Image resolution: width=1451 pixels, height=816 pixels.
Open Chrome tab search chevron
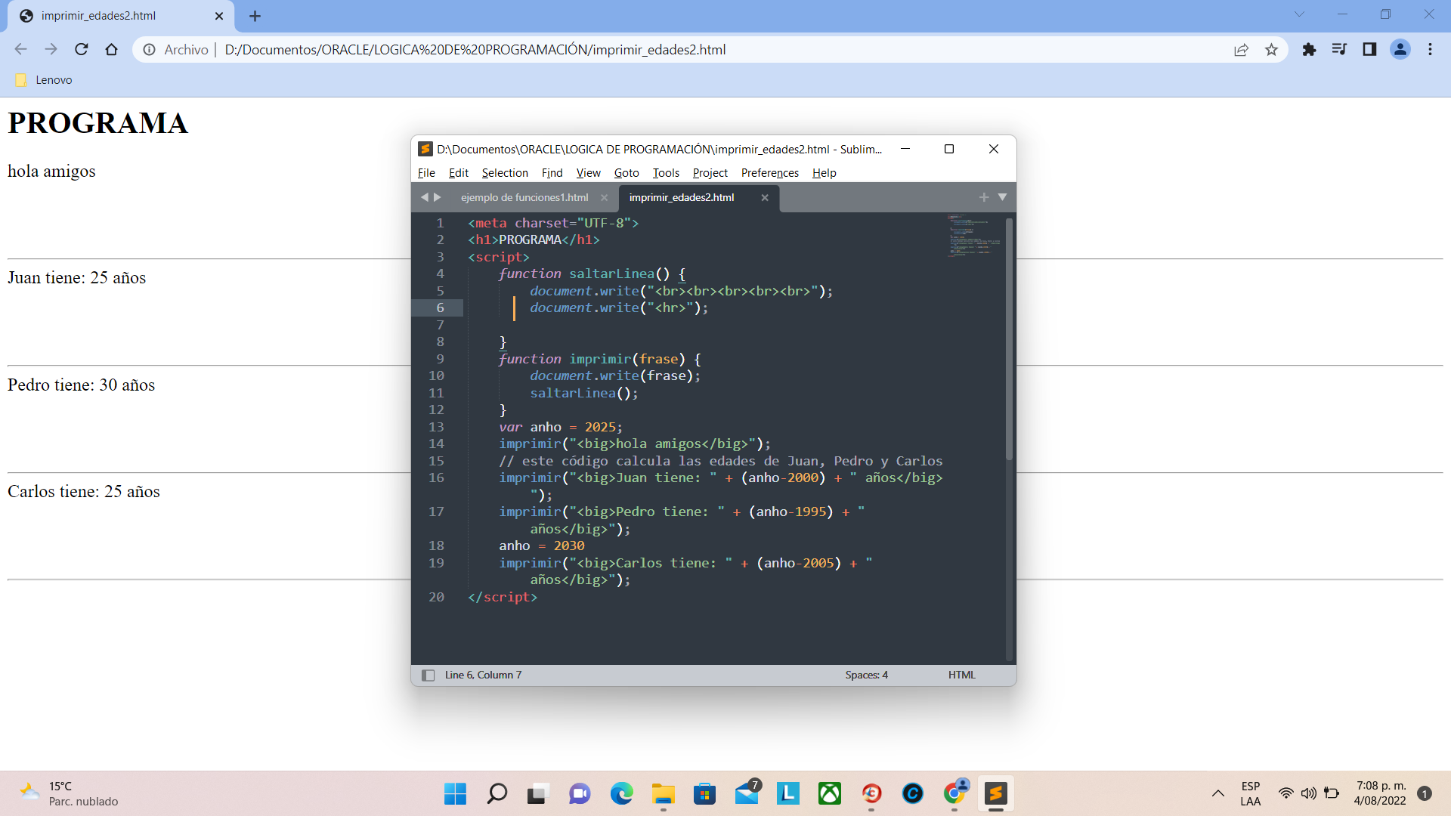1299,14
